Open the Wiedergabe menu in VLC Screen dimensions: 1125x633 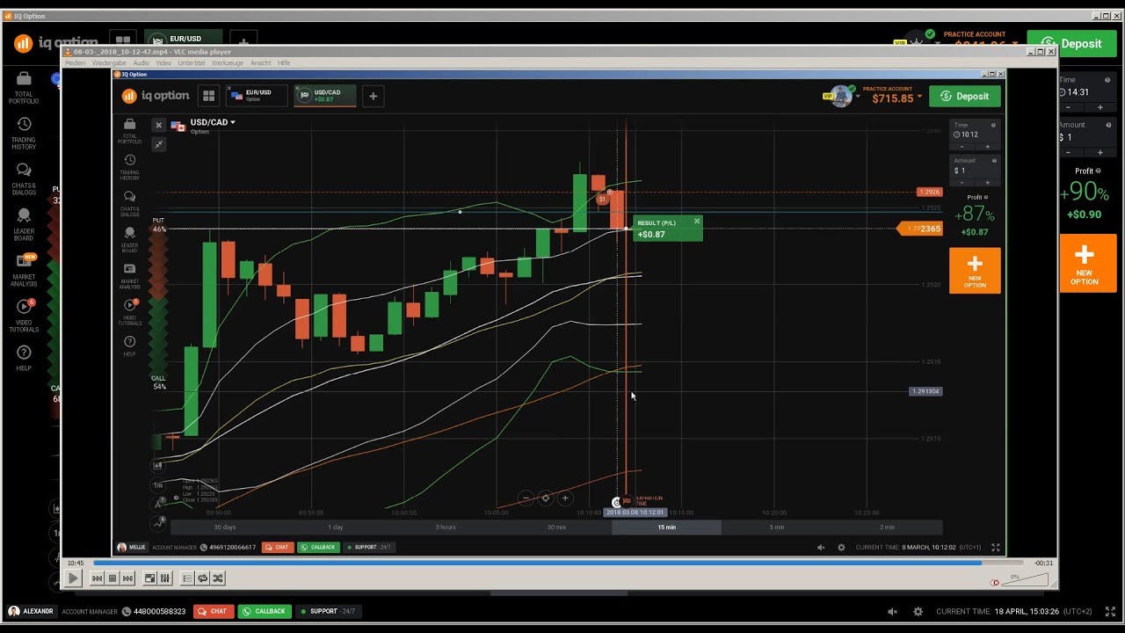click(x=109, y=63)
